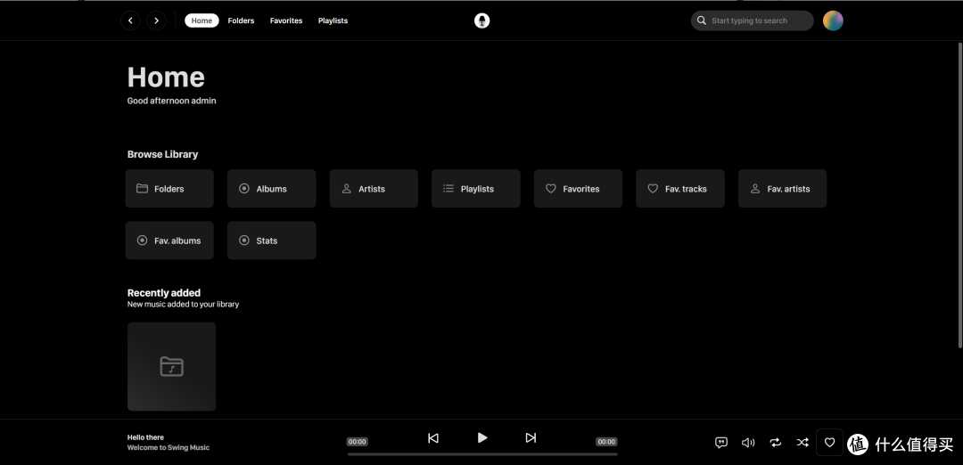Viewport: 963px width, 465px height.
Task: Open the Folders library card
Action: pyautogui.click(x=169, y=189)
